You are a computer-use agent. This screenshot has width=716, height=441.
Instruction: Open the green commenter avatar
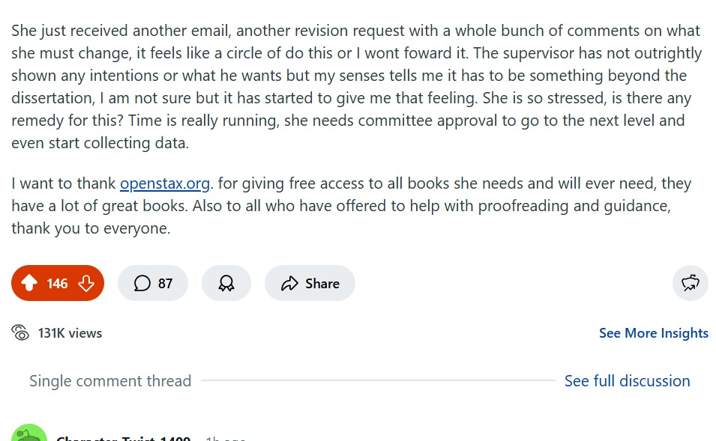29,434
